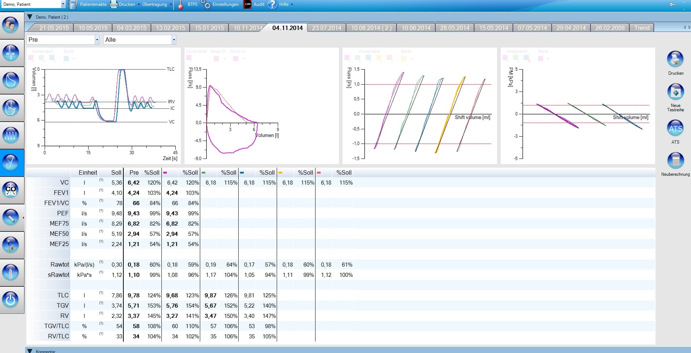This screenshot has width=691, height=353.
Task: Toggle blue Akzeptabel trial in PM shift-volume chart
Action: coord(526,58)
